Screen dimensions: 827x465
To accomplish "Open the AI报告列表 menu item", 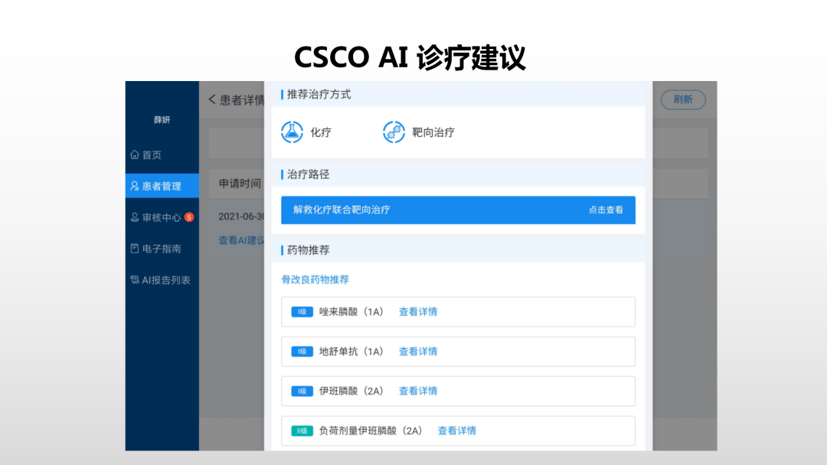I will click(x=166, y=280).
